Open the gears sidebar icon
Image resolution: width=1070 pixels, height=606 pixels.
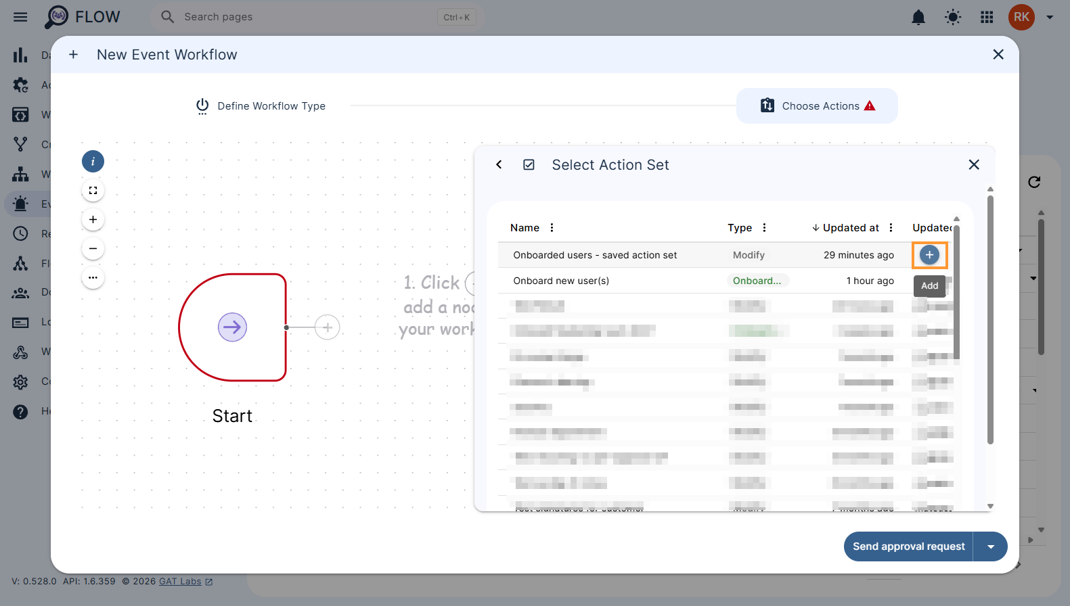click(20, 85)
